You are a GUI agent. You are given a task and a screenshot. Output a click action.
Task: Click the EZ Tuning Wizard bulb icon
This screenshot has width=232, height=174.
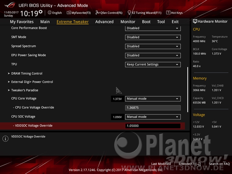[x=129, y=13]
